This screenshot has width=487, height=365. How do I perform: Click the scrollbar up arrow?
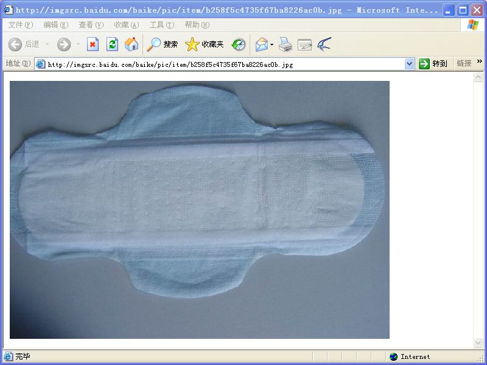point(478,77)
